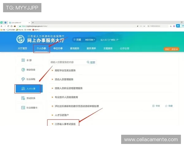The height and width of the screenshot is (147, 184).
Task: Open the 公示公告 nav tab
Action: pos(125,48)
